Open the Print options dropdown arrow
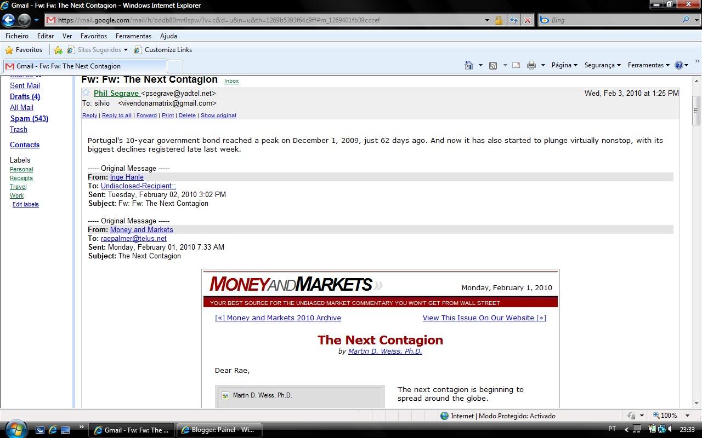Image resolution: width=702 pixels, height=438 pixels. pyautogui.click(x=543, y=65)
